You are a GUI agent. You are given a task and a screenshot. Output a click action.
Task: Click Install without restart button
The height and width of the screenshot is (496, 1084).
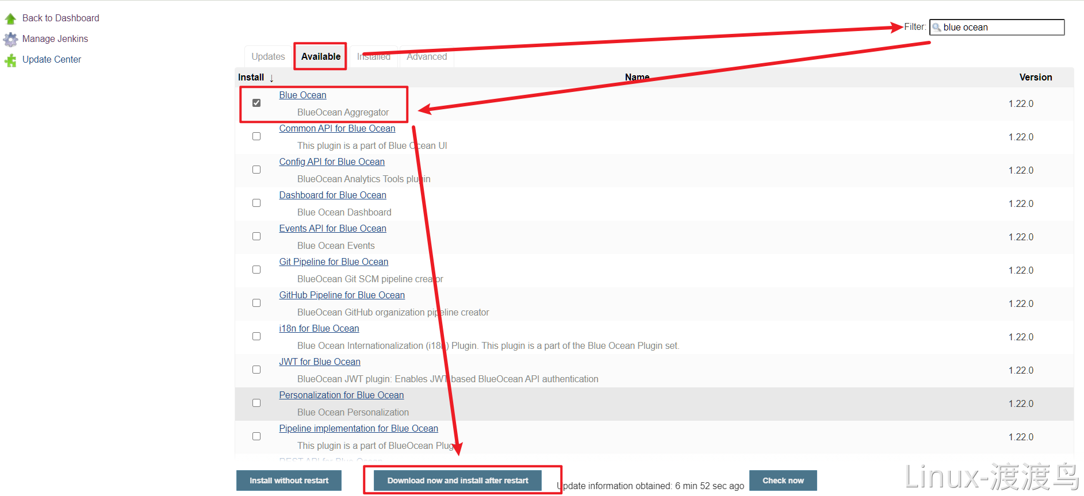click(289, 480)
